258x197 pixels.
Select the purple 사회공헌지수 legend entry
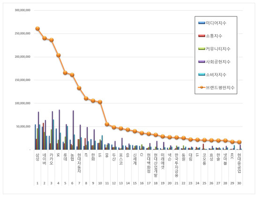[x=214, y=62]
